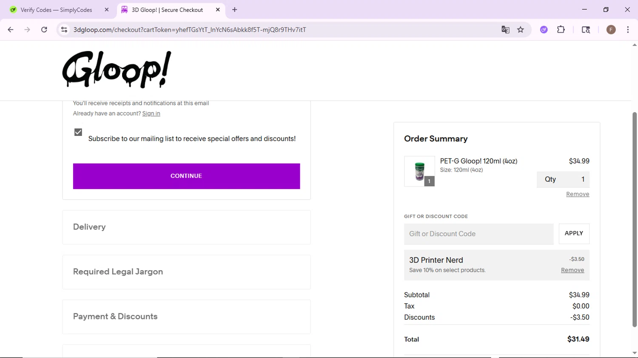The image size is (638, 358).
Task: Bookmark this page with the star icon
Action: click(521, 30)
